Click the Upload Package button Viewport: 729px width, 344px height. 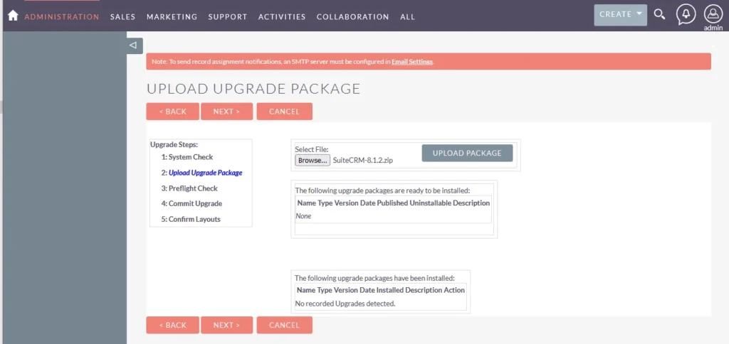pyautogui.click(x=467, y=153)
